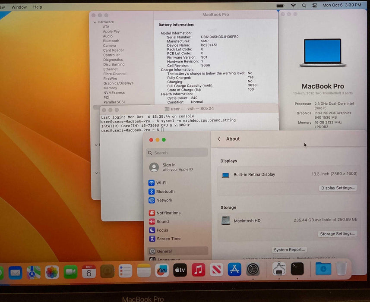Open the Downloads folder in the Dock
Image resolution: width=370 pixels, height=302 pixels.
[323, 268]
